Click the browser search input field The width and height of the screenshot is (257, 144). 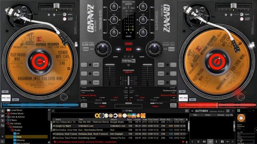coord(88,111)
